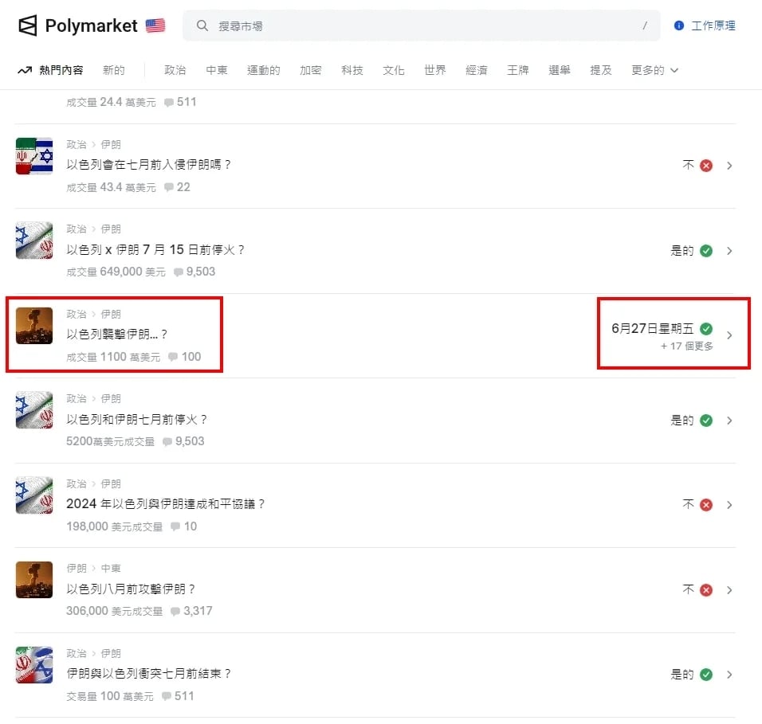Click the red X icon on 以色列會在七月前入侵伊朗嗎 row
Image resolution: width=762 pixels, height=724 pixels.
click(706, 166)
